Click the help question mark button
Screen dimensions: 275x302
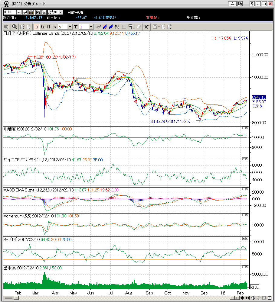pos(252,4)
